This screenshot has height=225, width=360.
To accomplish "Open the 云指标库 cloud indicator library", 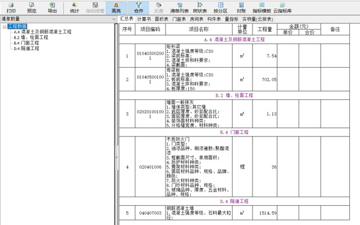I will [x=283, y=8].
